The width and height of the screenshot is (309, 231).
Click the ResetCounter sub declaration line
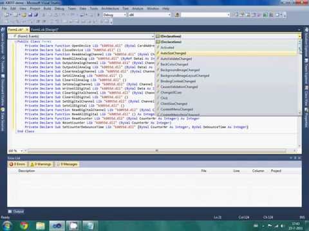pos(98,123)
